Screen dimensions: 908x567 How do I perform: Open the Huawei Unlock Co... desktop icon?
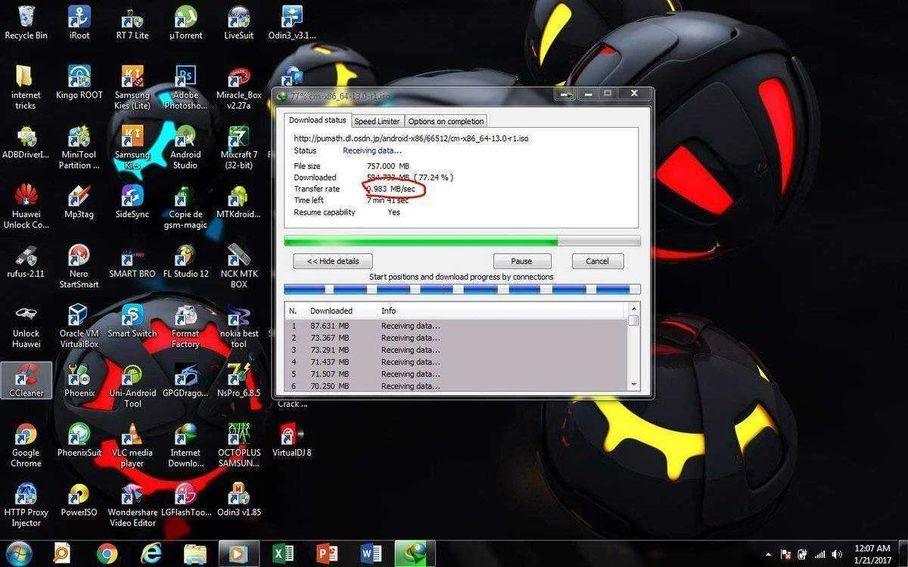[26, 206]
